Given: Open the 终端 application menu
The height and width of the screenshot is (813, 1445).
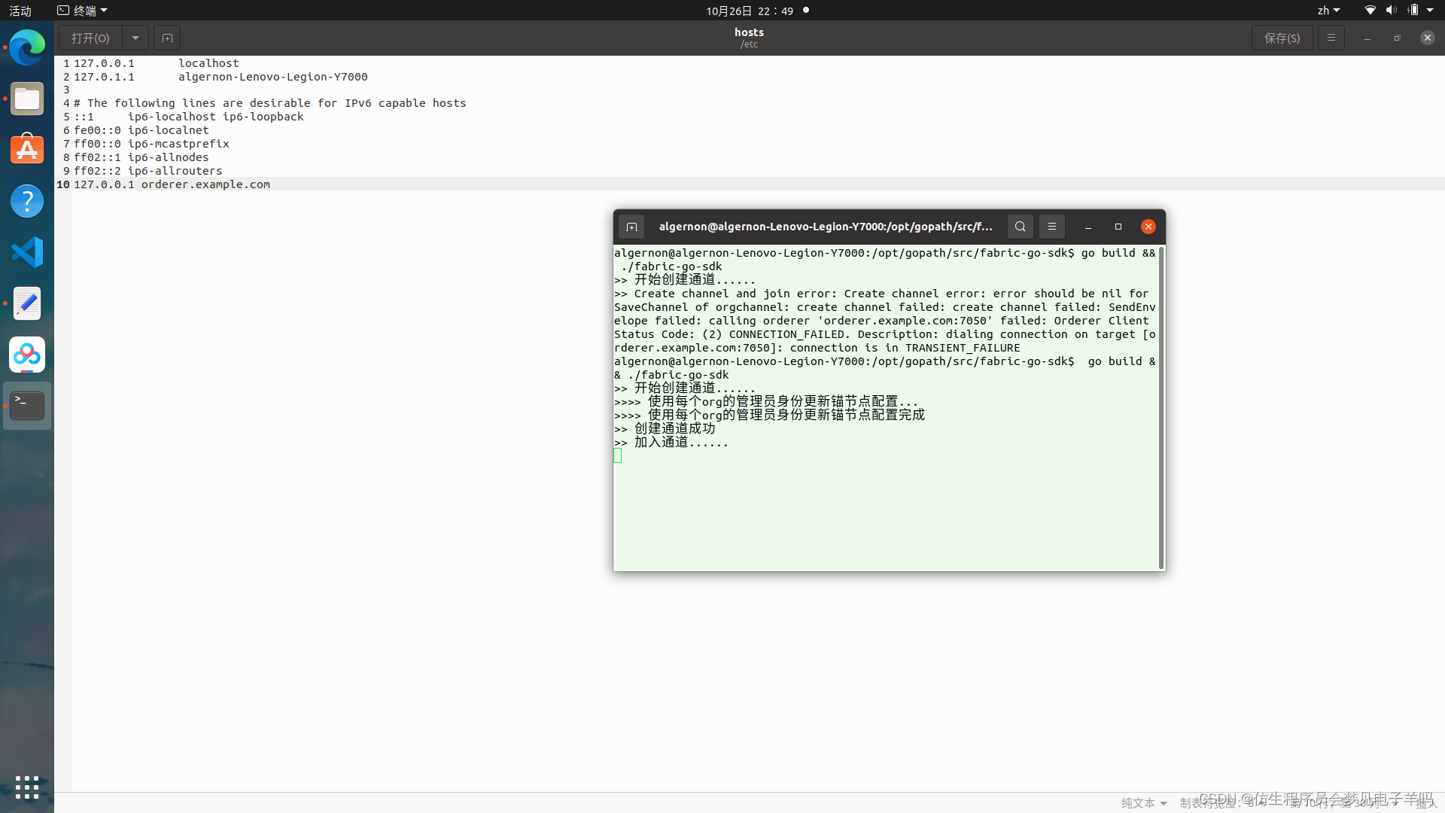Looking at the screenshot, I should pos(83,11).
